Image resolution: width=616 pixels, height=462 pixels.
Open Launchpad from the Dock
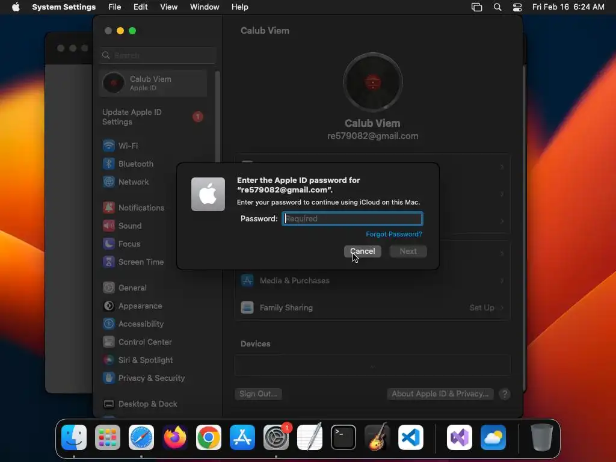[x=108, y=437]
